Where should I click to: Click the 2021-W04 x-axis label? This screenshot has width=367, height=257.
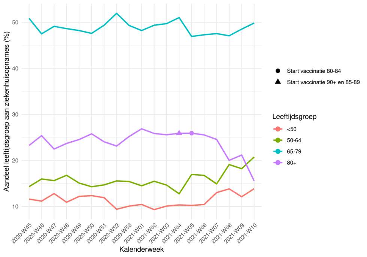coord(172,232)
